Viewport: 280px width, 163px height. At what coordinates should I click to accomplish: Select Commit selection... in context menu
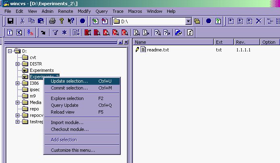click(69, 88)
